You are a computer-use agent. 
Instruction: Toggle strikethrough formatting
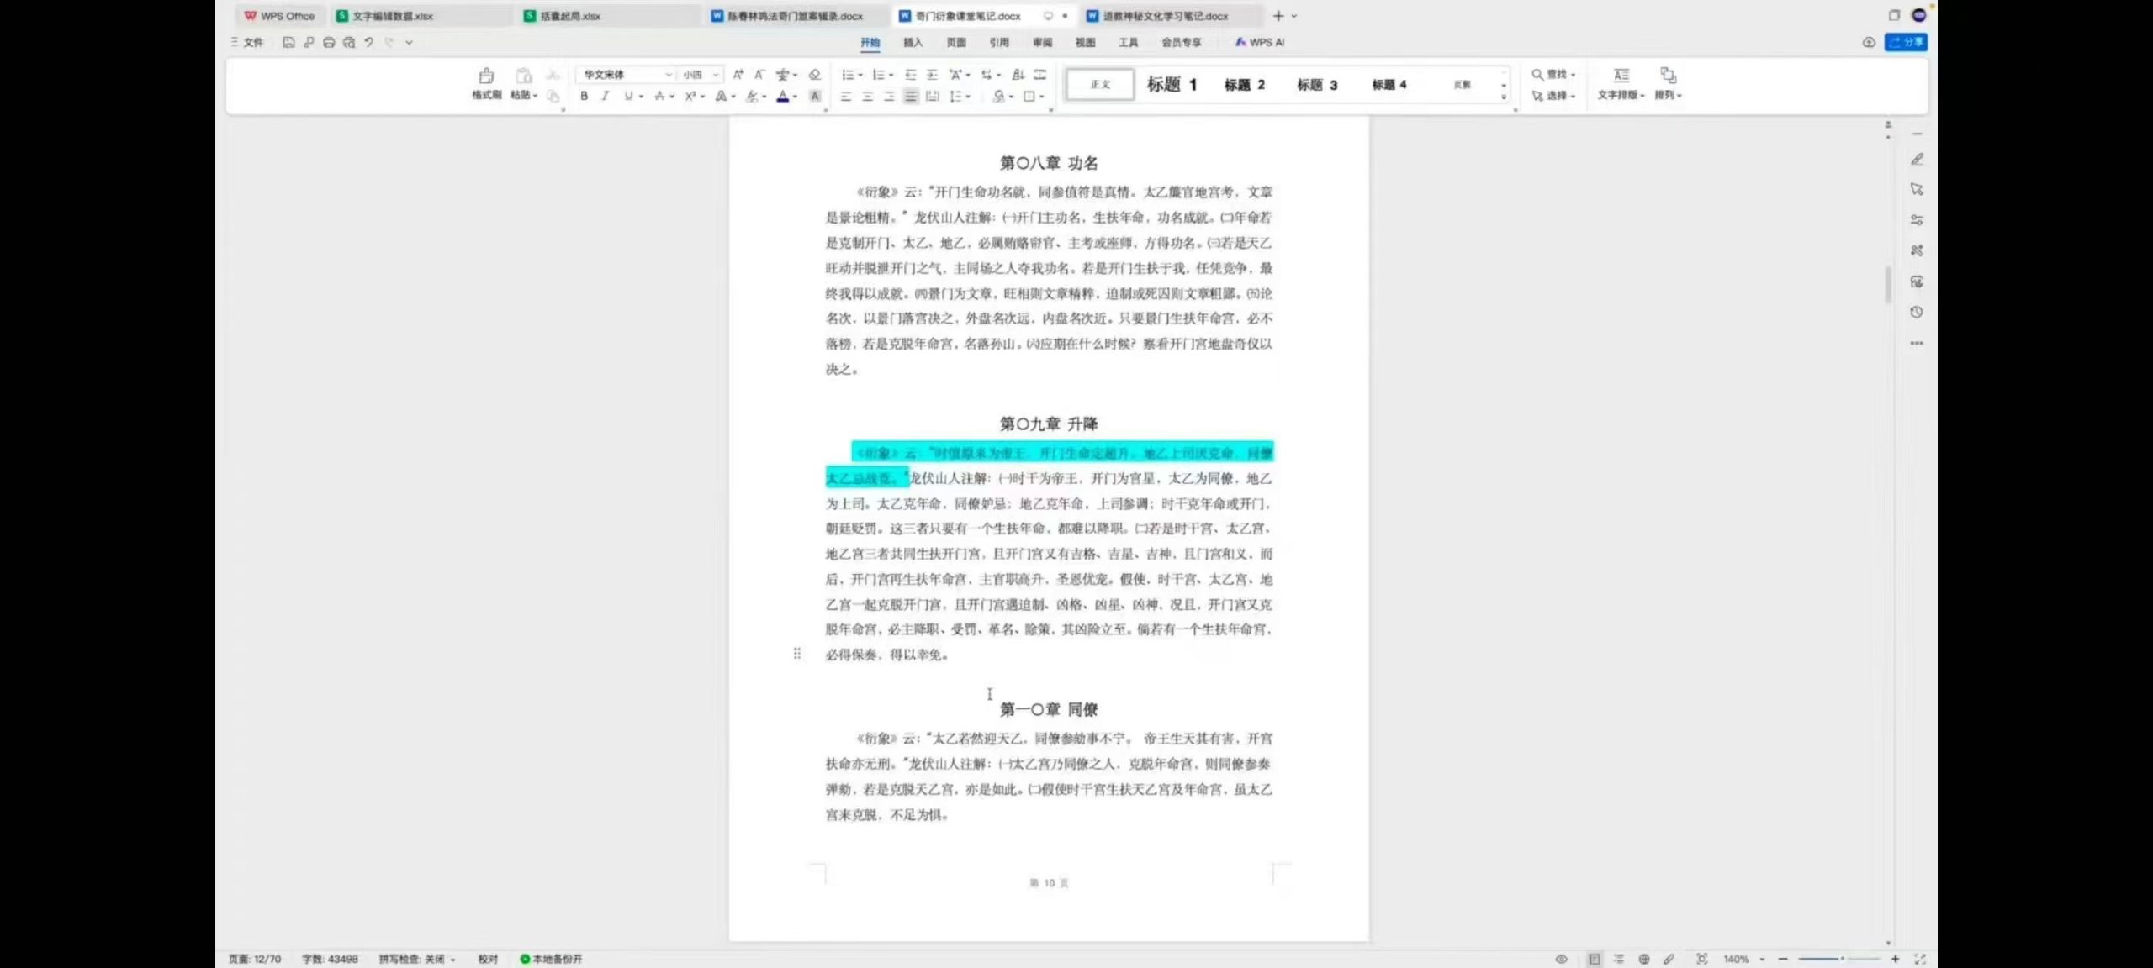(x=660, y=97)
